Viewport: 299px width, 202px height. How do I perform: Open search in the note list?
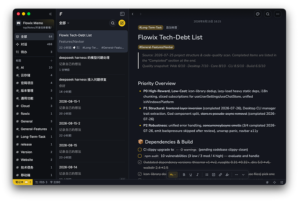[113, 23]
